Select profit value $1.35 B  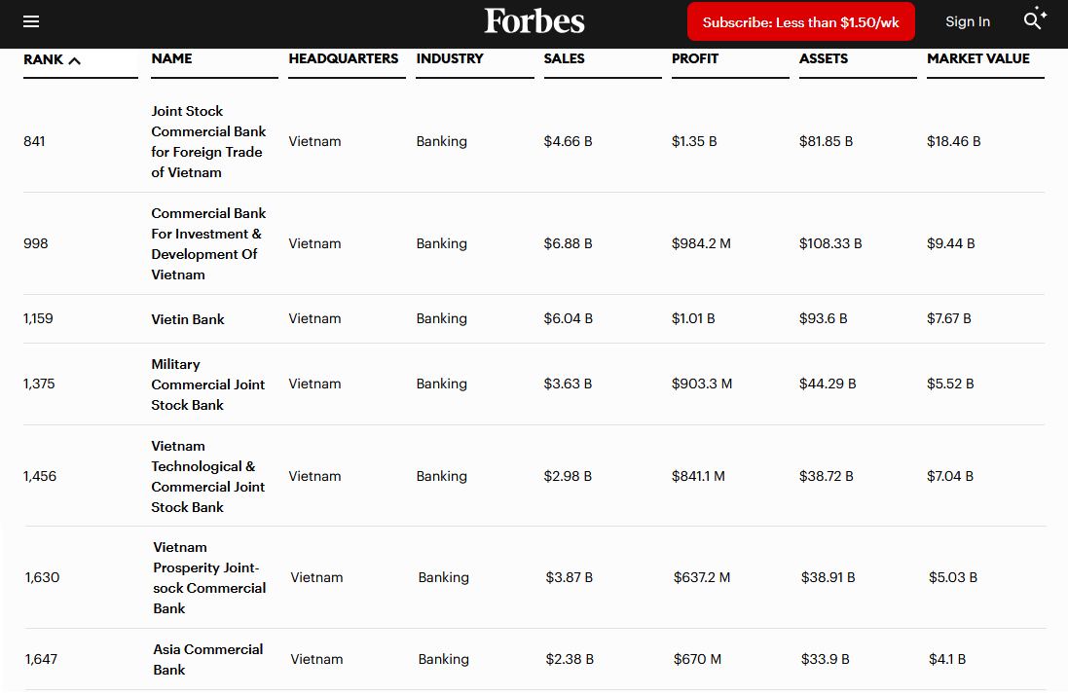coord(694,141)
